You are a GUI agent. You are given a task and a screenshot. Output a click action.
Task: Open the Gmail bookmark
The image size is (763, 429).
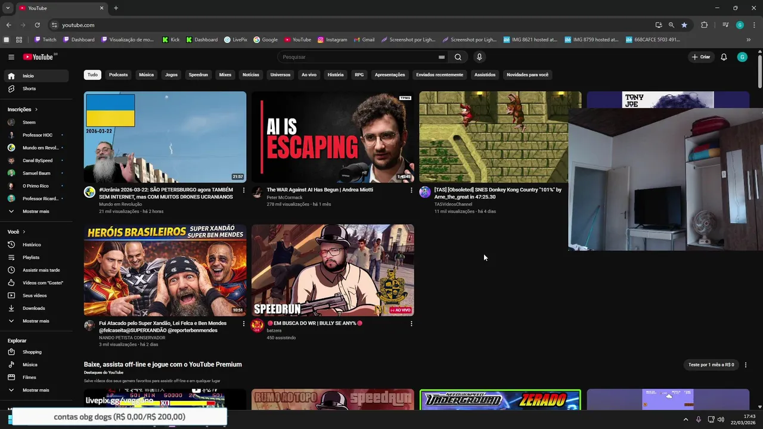pos(364,40)
